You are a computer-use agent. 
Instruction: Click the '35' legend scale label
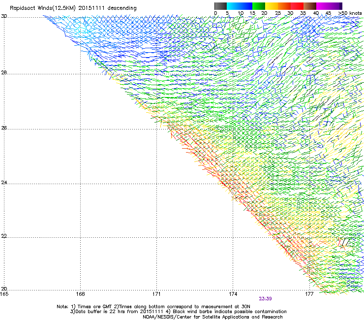coord(303,13)
